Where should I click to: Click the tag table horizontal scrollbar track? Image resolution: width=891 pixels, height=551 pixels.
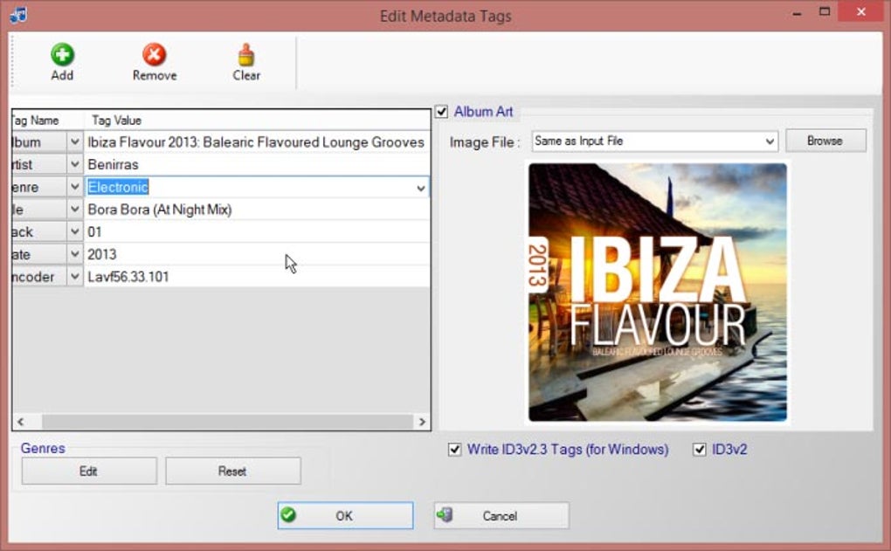pos(227,422)
